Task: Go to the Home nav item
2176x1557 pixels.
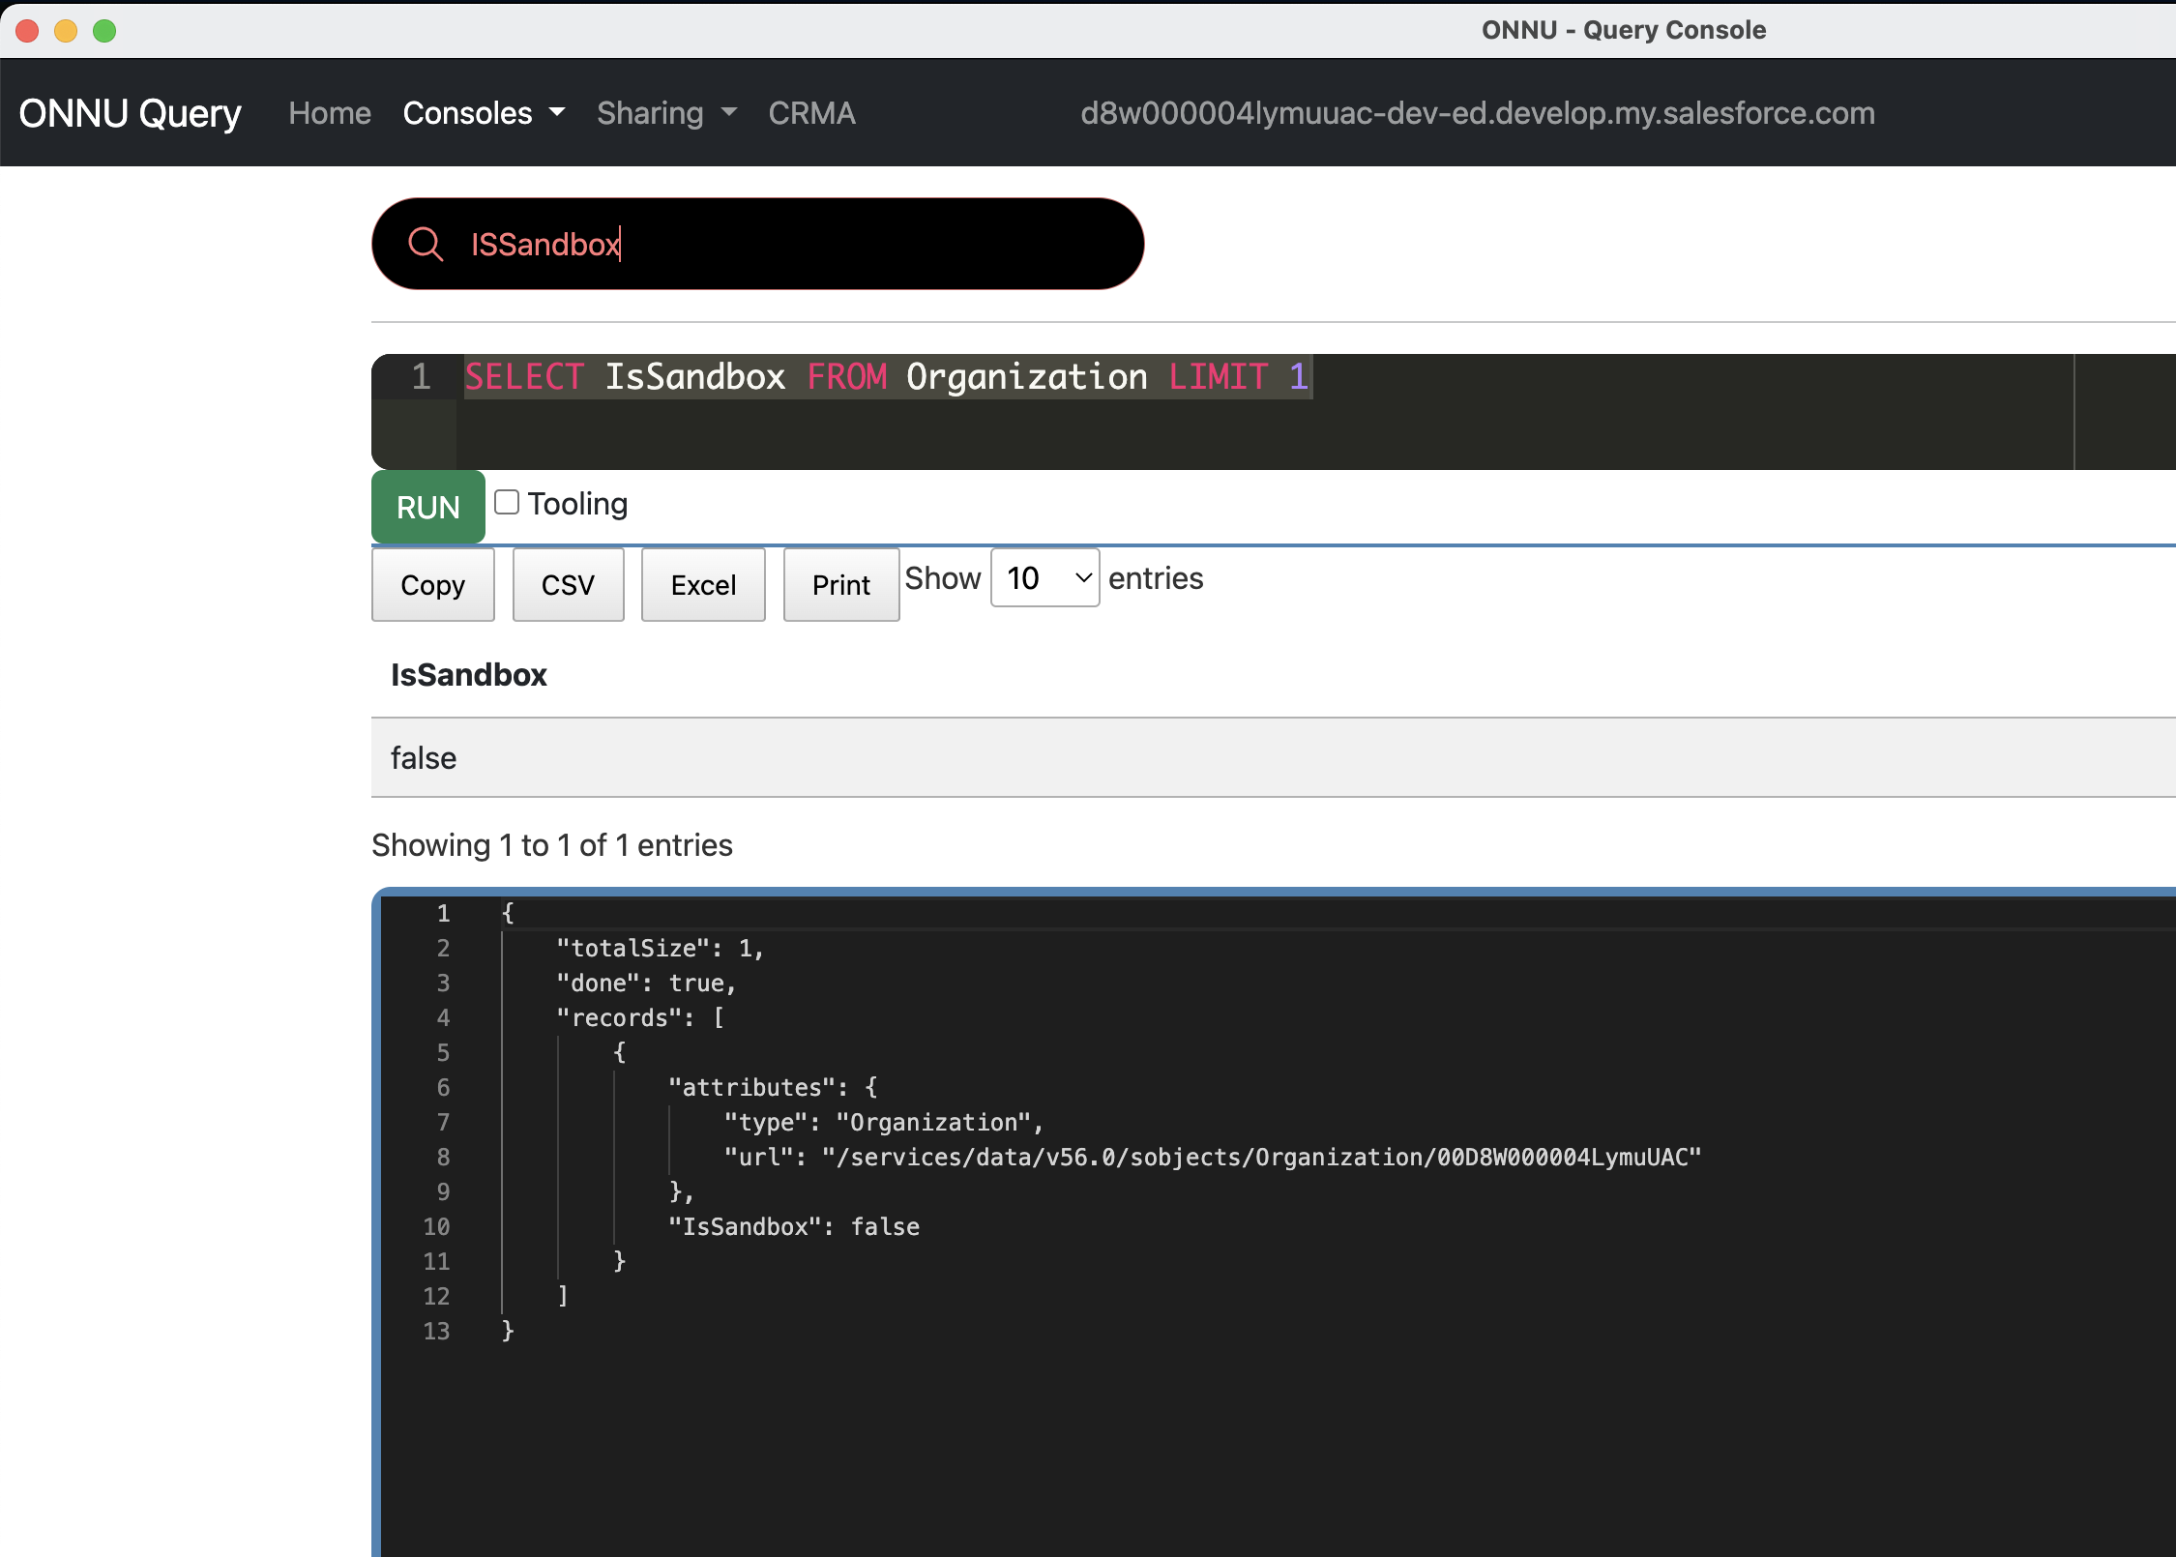Action: (330, 113)
